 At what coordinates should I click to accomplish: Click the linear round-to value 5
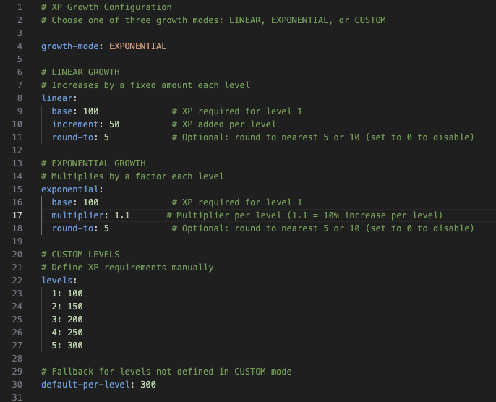pyautogui.click(x=106, y=137)
